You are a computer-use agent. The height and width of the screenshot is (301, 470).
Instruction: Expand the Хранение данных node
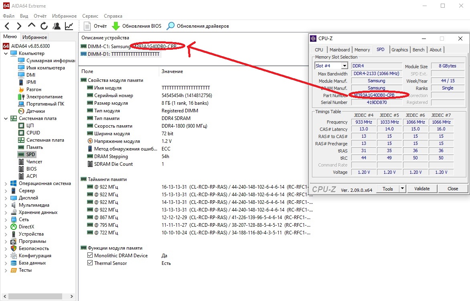click(6, 212)
